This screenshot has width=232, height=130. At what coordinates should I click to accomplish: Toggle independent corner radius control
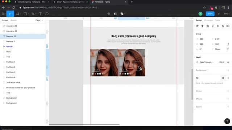pos(228,49)
